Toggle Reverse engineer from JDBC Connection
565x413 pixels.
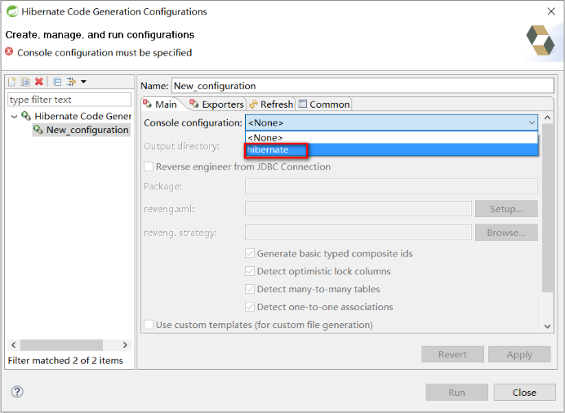[149, 167]
